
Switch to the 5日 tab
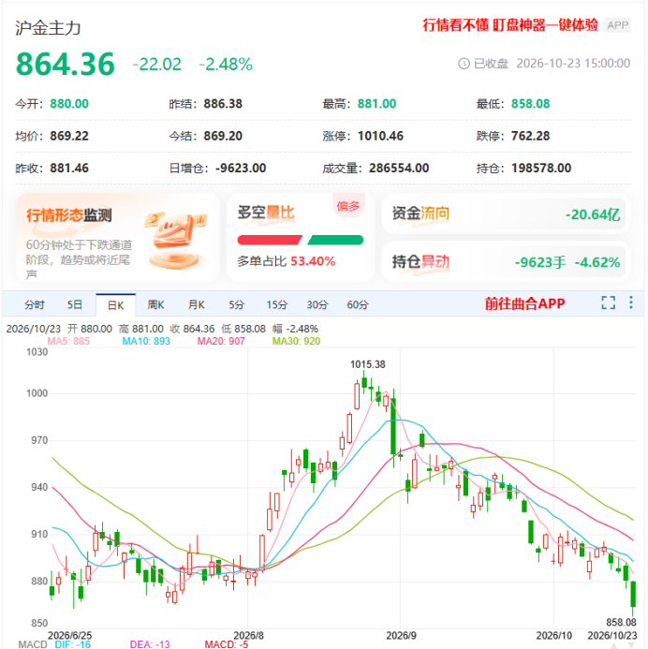75,305
